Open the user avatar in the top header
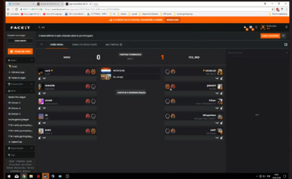Image resolution: width=292 pixels, height=179 pixels. coord(263,27)
